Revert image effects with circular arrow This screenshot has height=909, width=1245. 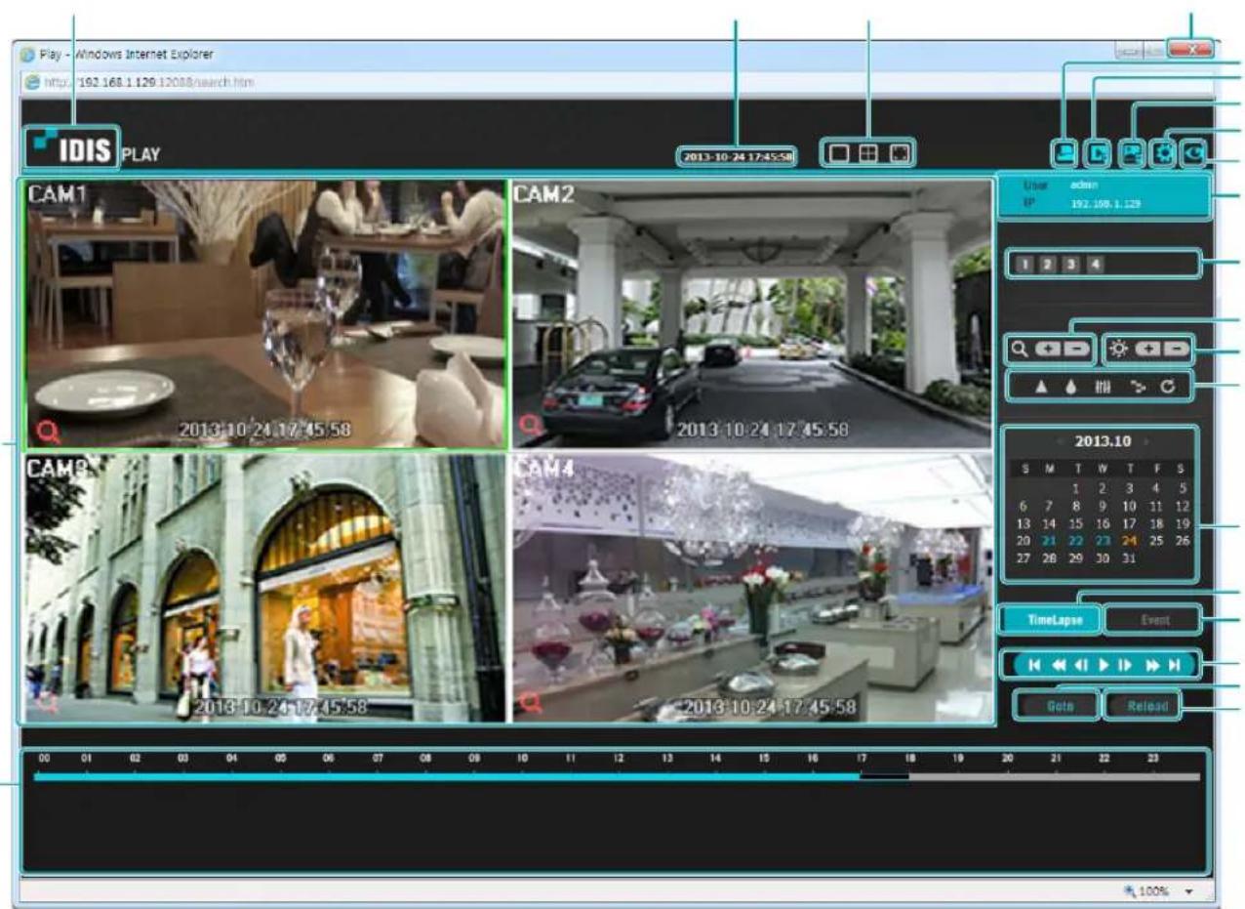pyautogui.click(x=1167, y=387)
